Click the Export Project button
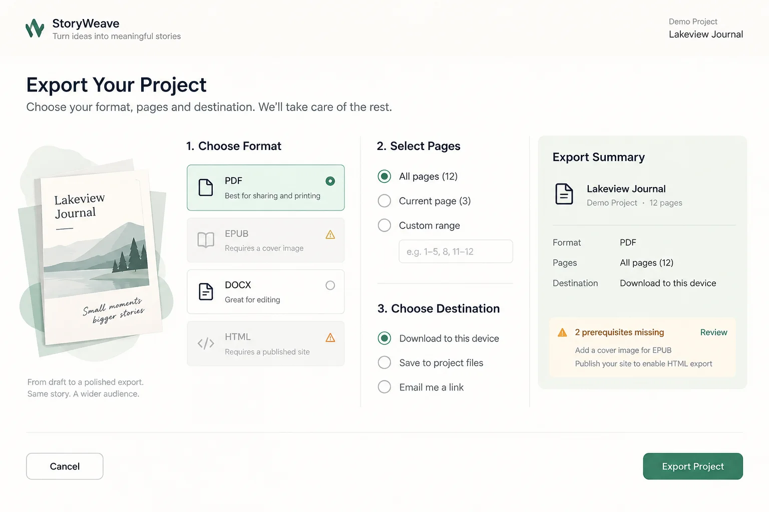This screenshot has height=512, width=769. coord(693,466)
